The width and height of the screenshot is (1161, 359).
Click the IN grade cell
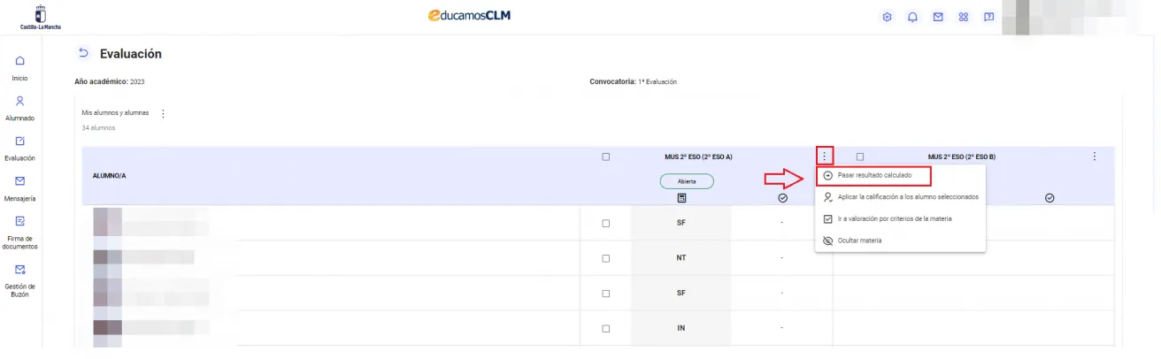[681, 328]
